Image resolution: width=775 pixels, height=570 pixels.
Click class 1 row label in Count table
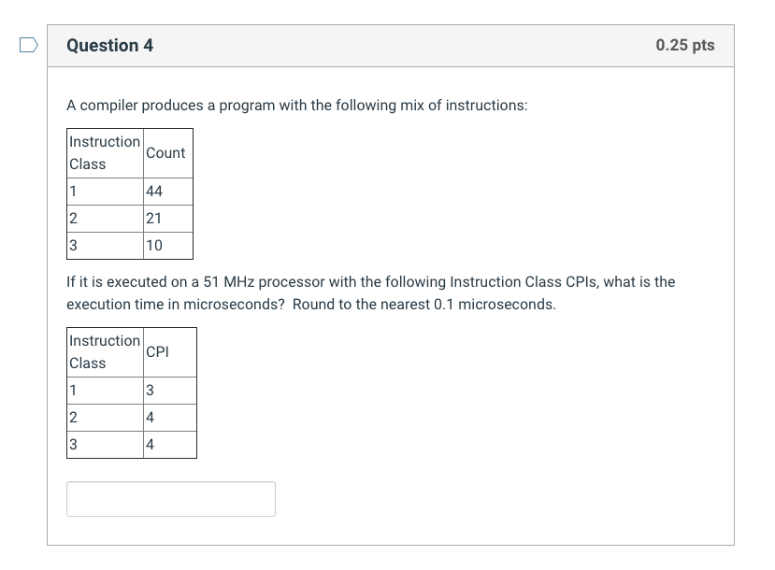pos(106,192)
